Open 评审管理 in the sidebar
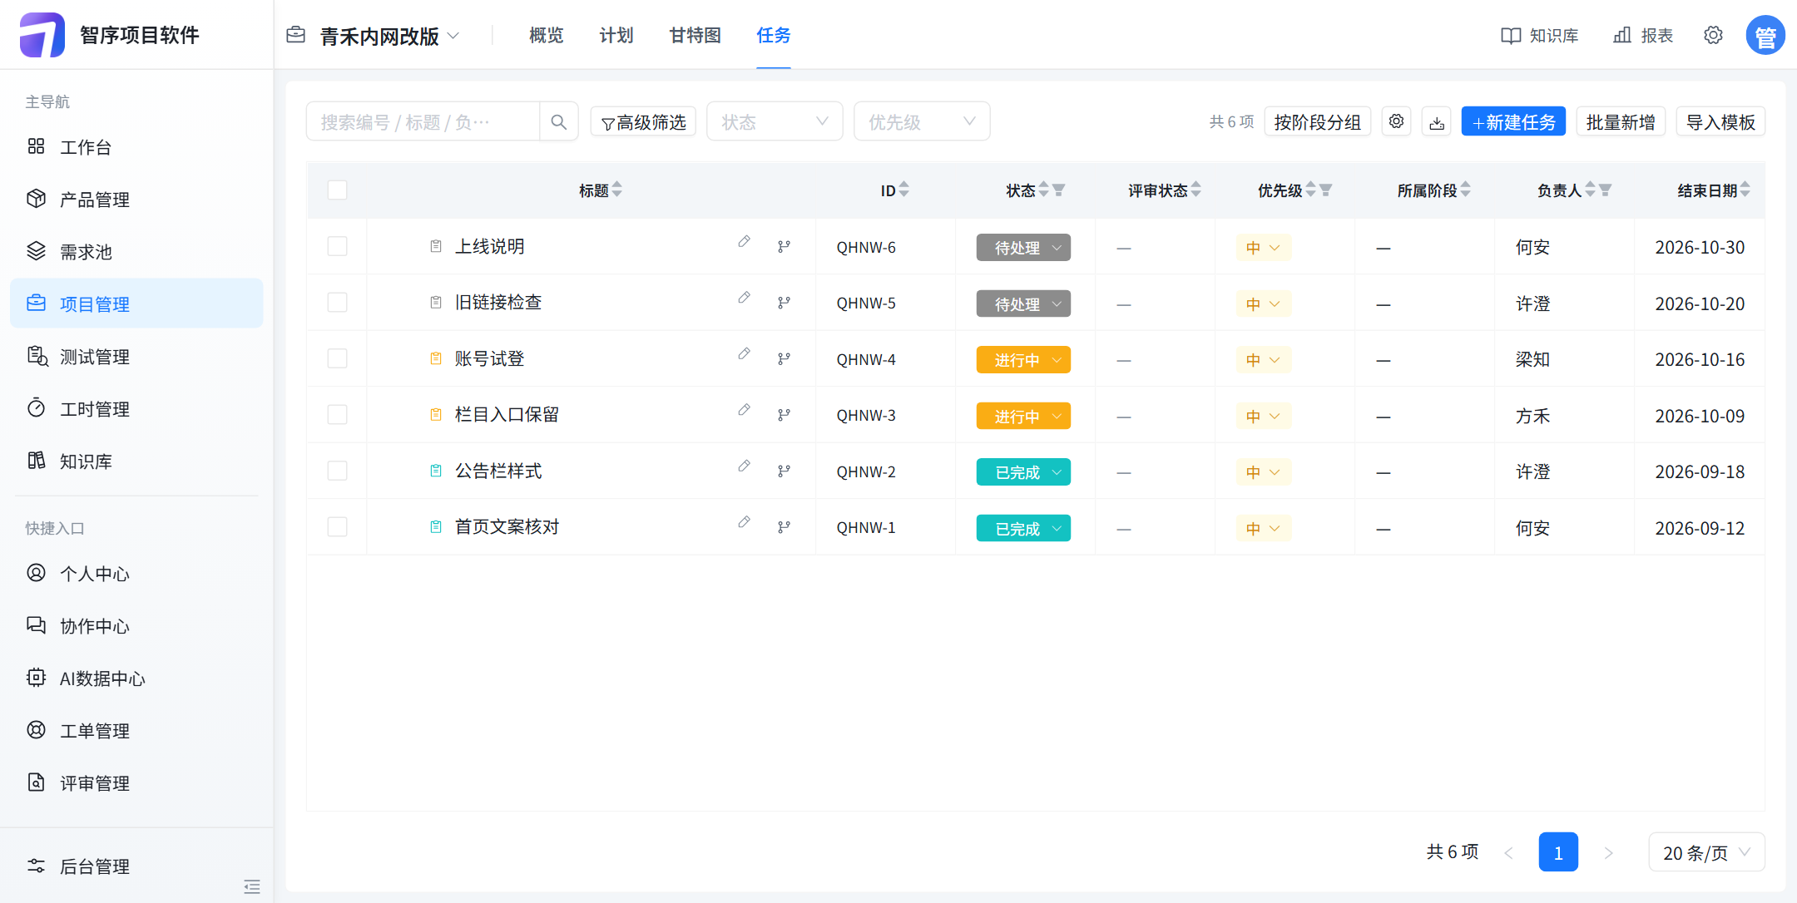 pyautogui.click(x=136, y=783)
